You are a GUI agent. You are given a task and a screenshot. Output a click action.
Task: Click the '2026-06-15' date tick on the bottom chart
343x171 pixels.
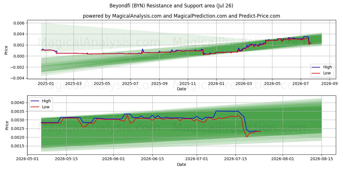[x=152, y=159]
